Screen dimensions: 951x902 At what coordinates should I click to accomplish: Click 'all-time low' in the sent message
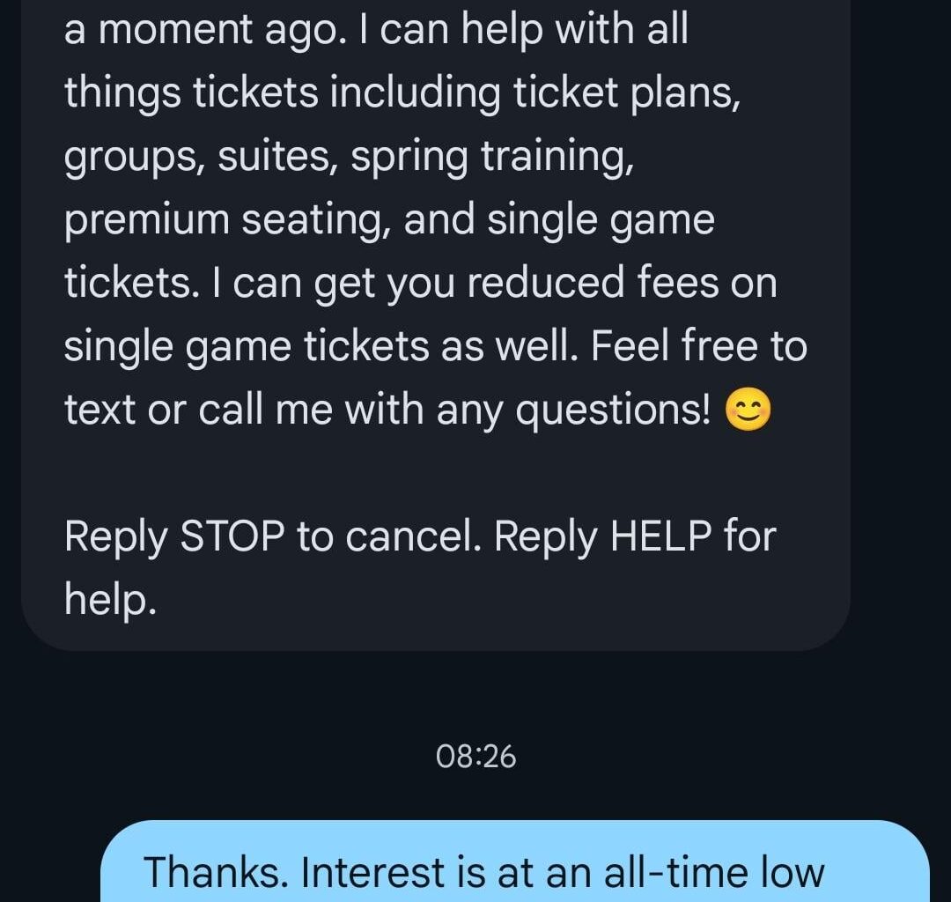(713, 872)
